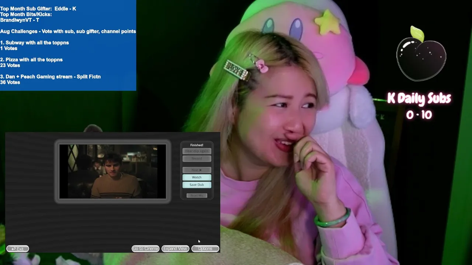Click "Top Month Sub Gifter: Eddie - K" text
The image size is (472, 265).
pyautogui.click(x=38, y=8)
